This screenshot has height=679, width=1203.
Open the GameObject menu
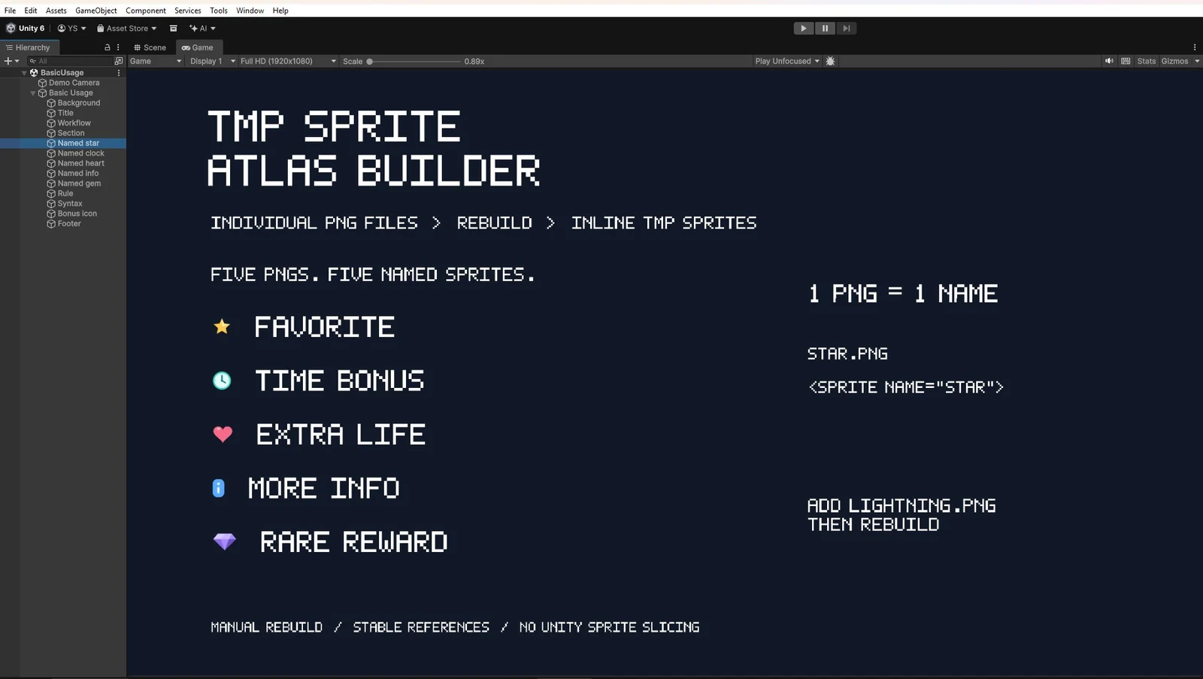click(x=96, y=11)
